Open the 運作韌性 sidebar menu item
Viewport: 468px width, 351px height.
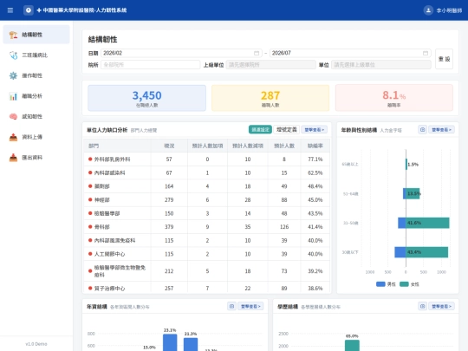coord(36,75)
